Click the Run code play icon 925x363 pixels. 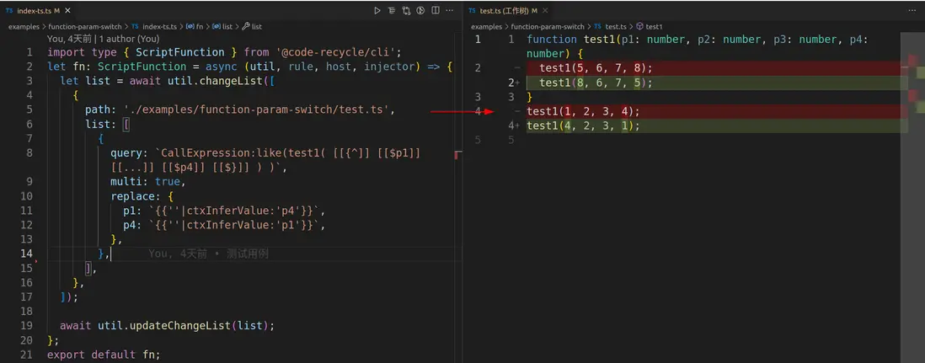(377, 11)
